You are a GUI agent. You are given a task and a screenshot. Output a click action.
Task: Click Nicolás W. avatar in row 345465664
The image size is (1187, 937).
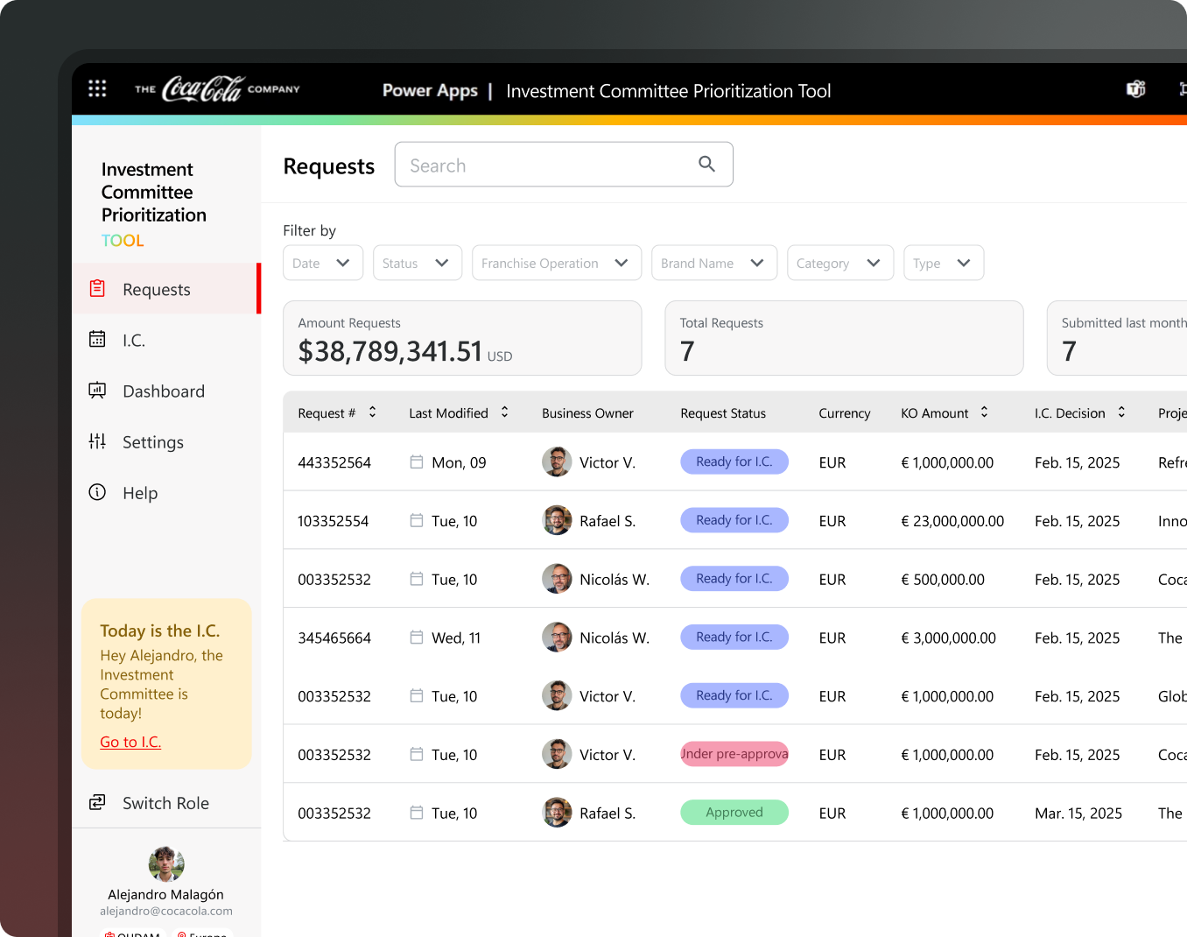point(557,638)
